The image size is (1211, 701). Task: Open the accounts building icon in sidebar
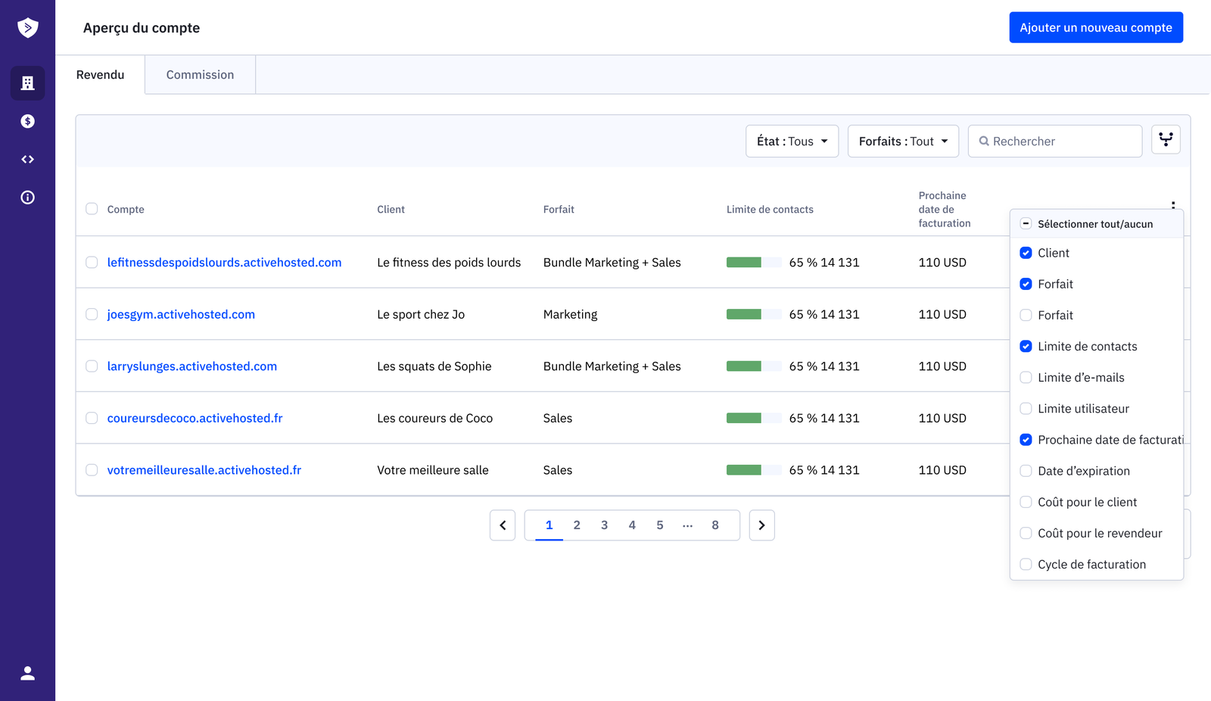coord(27,83)
